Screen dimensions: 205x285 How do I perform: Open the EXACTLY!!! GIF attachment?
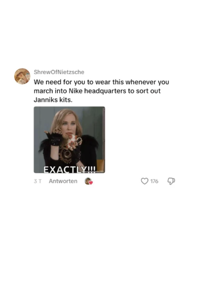69,140
